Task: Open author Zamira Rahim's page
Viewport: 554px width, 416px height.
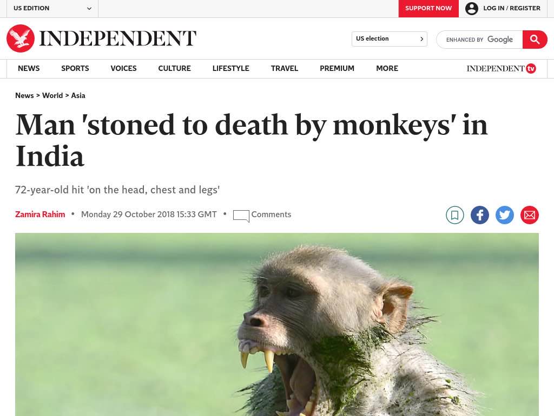Action: click(x=40, y=214)
